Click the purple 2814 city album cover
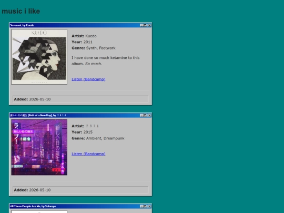The width and height of the screenshot is (284, 213). [x=39, y=147]
